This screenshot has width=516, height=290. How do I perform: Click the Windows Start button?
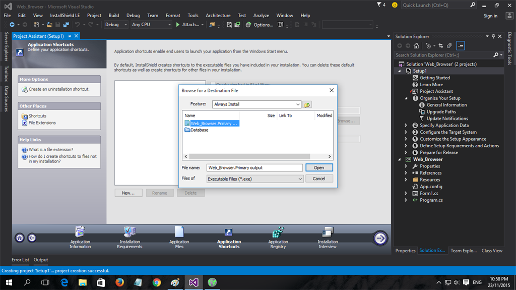[x=9, y=282]
